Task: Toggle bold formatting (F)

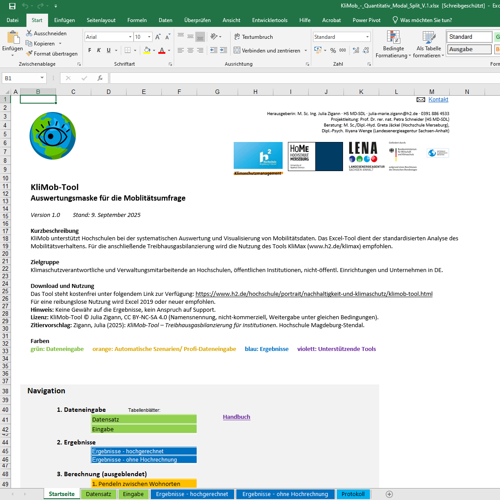Action: 90,51
